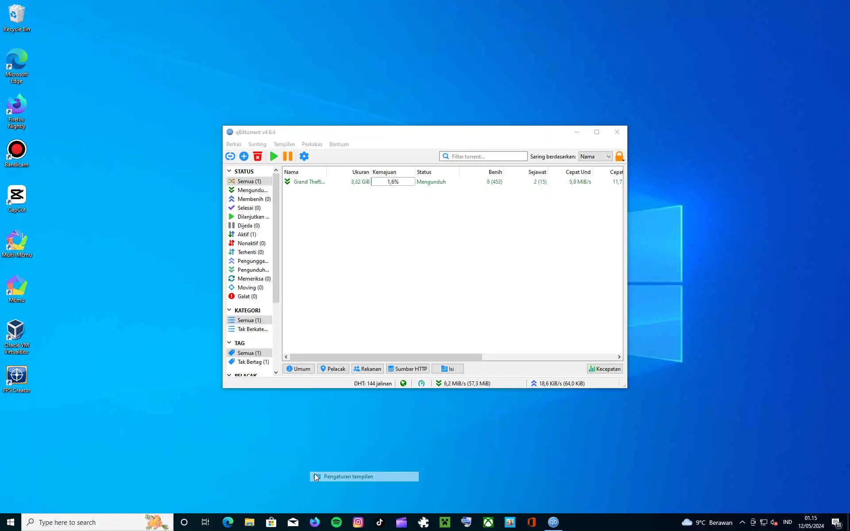
Task: Click the green resume torrents icon
Action: 274,156
